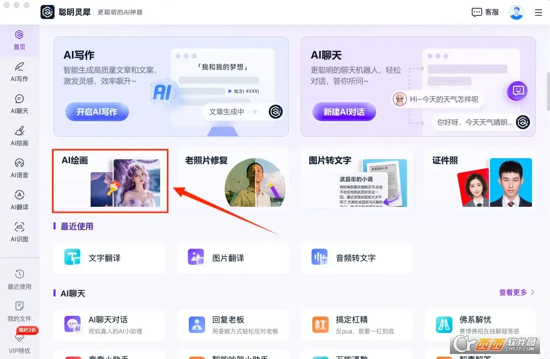550x359 pixels.
Task: Launch the 音频转文字 tool
Action: (356, 257)
